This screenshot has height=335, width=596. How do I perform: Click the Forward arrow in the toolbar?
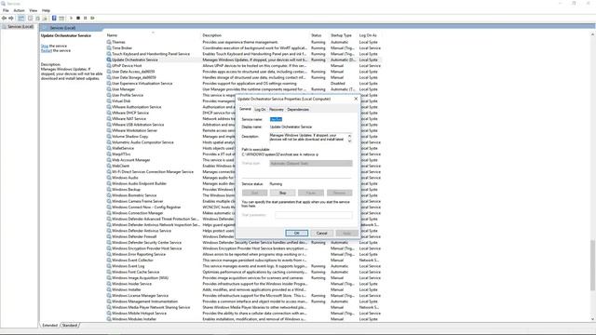coord(11,18)
